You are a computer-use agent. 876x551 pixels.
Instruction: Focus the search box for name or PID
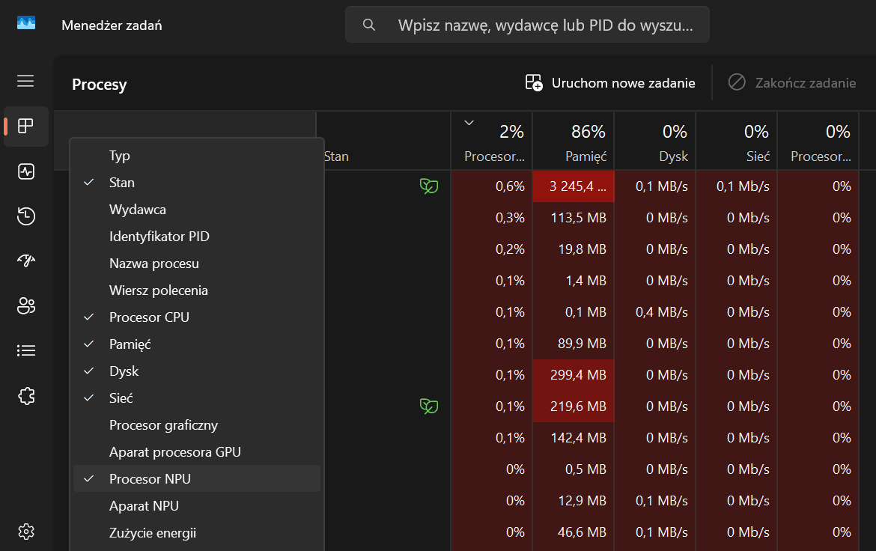click(527, 25)
